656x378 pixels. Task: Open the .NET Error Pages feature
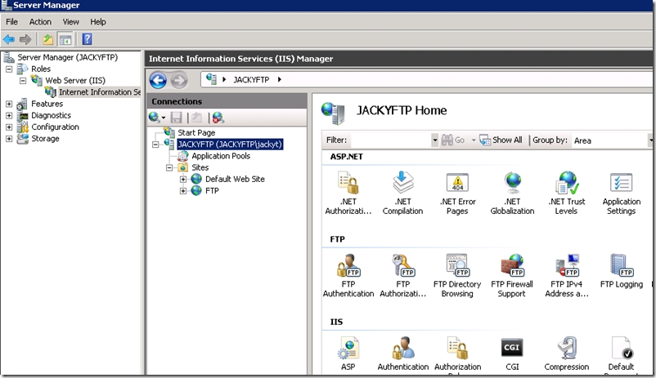tap(457, 192)
